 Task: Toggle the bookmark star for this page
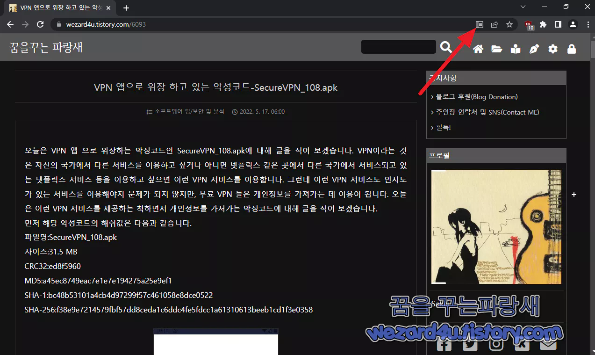click(x=509, y=24)
